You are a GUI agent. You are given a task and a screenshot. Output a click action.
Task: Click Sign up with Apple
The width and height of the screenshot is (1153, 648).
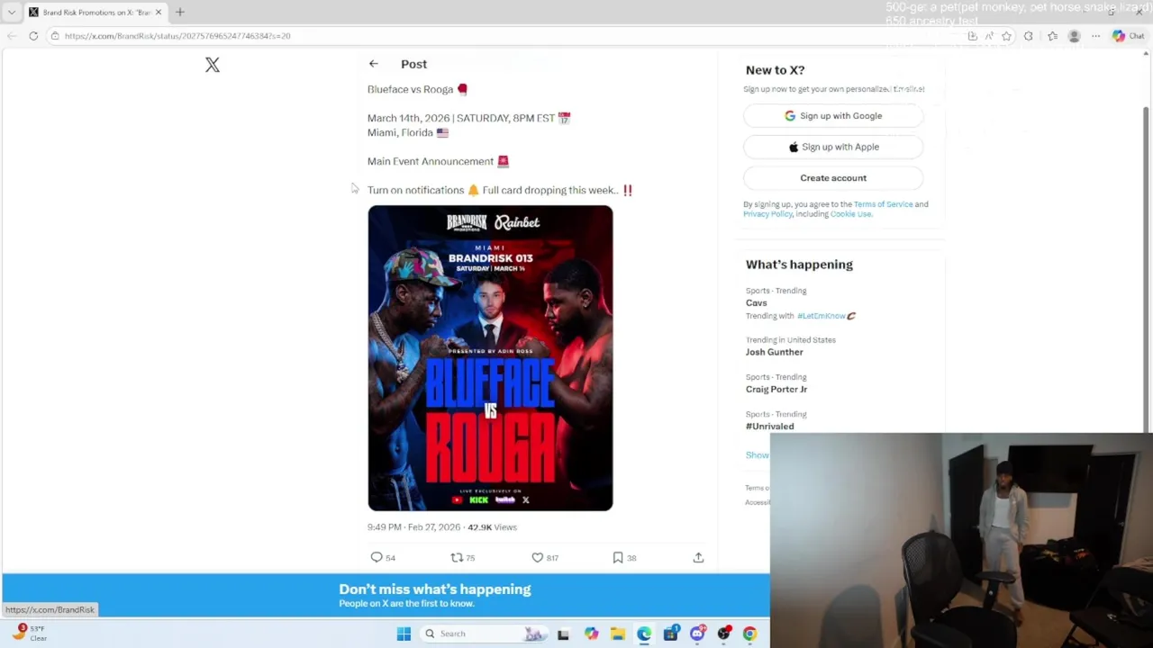click(833, 147)
